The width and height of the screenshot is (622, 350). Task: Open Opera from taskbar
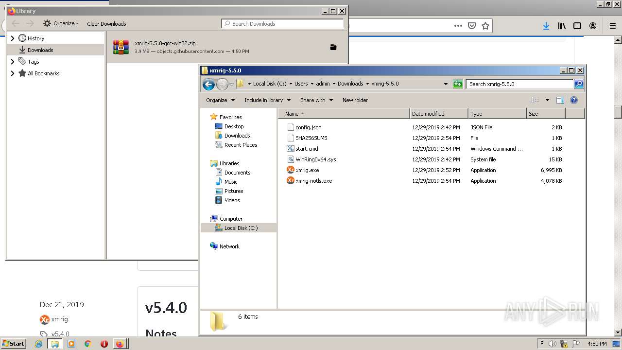(x=104, y=344)
